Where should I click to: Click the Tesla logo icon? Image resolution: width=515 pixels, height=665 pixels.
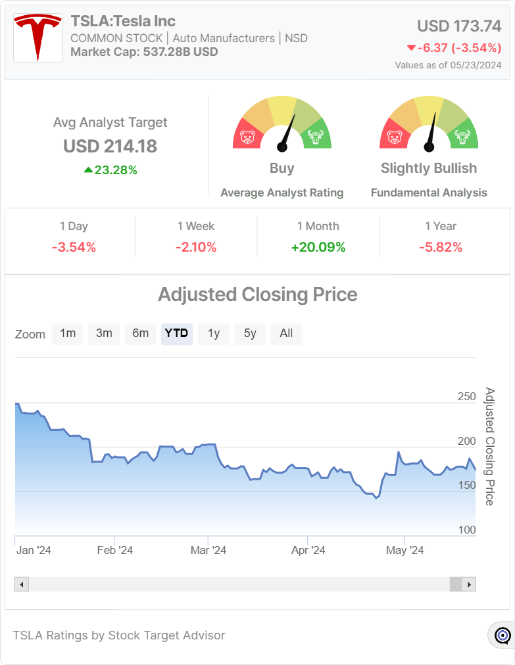[37, 37]
